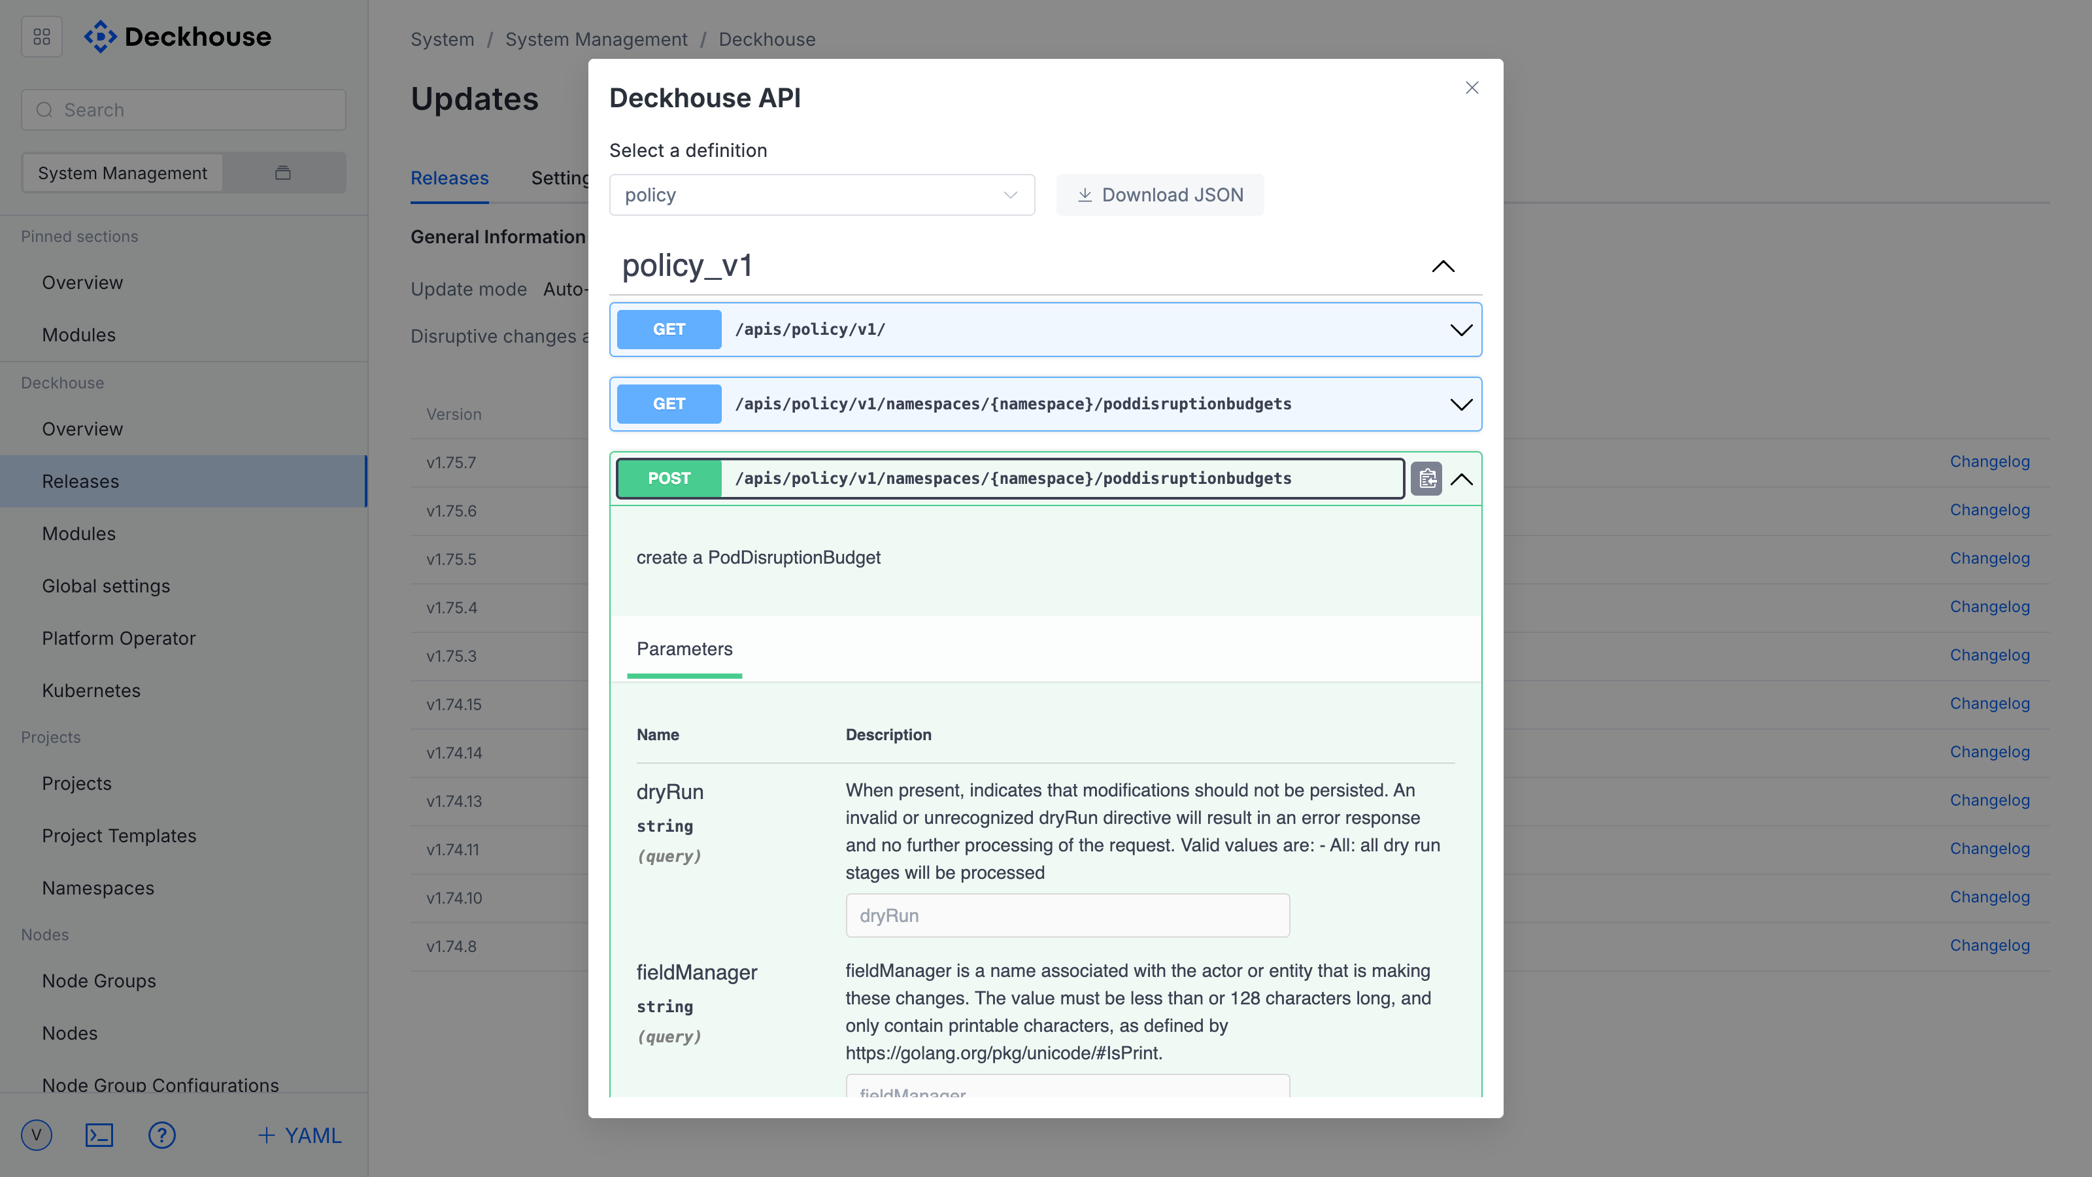Image resolution: width=2092 pixels, height=1177 pixels.
Task: Select the Releases tab
Action: (449, 178)
